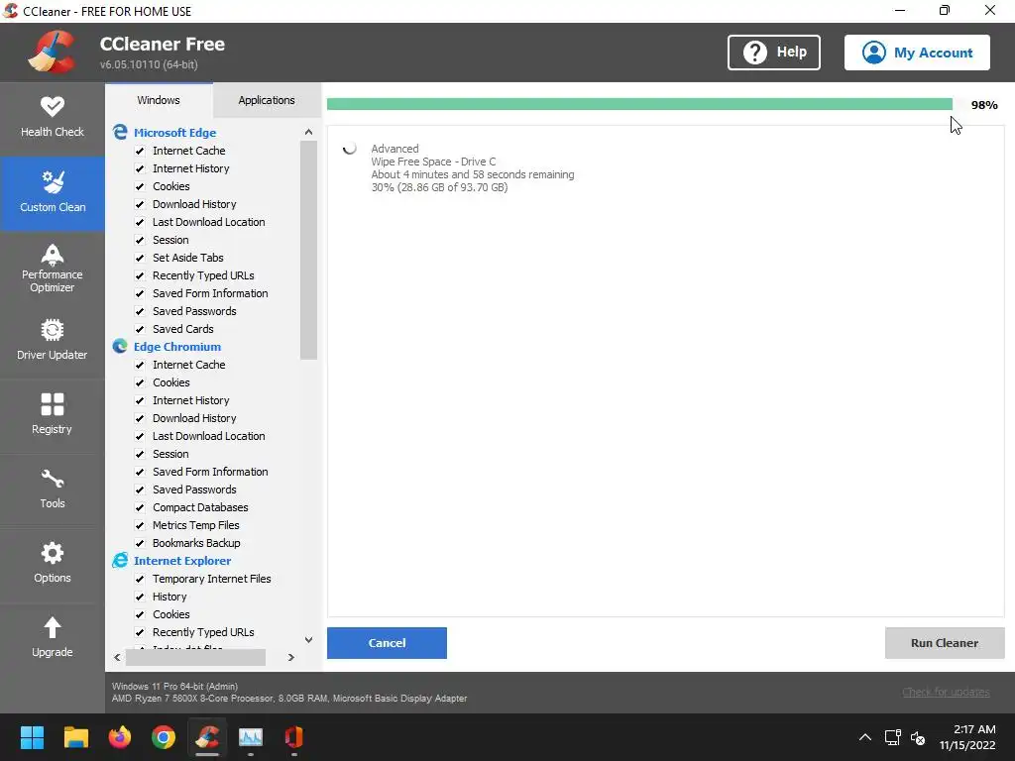Click the scroll up arrow of list

[309, 132]
